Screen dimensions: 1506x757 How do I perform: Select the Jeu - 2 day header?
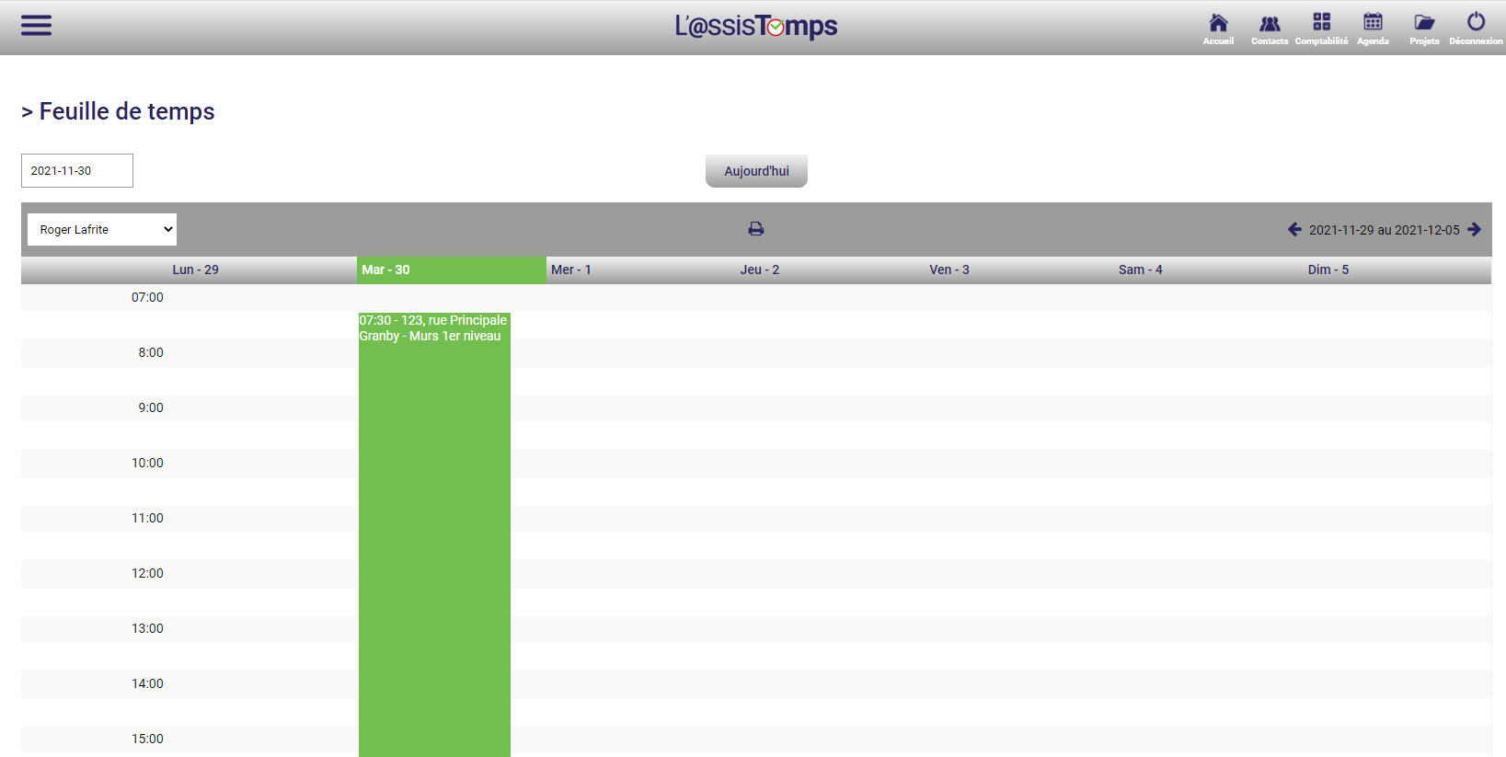pos(760,270)
